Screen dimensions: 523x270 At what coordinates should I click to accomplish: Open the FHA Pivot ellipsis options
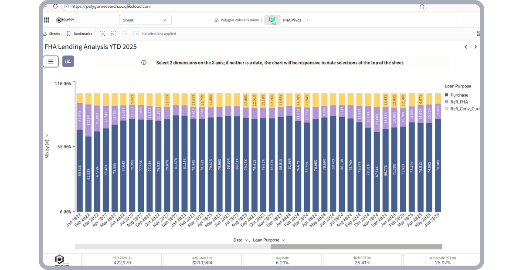click(309, 20)
